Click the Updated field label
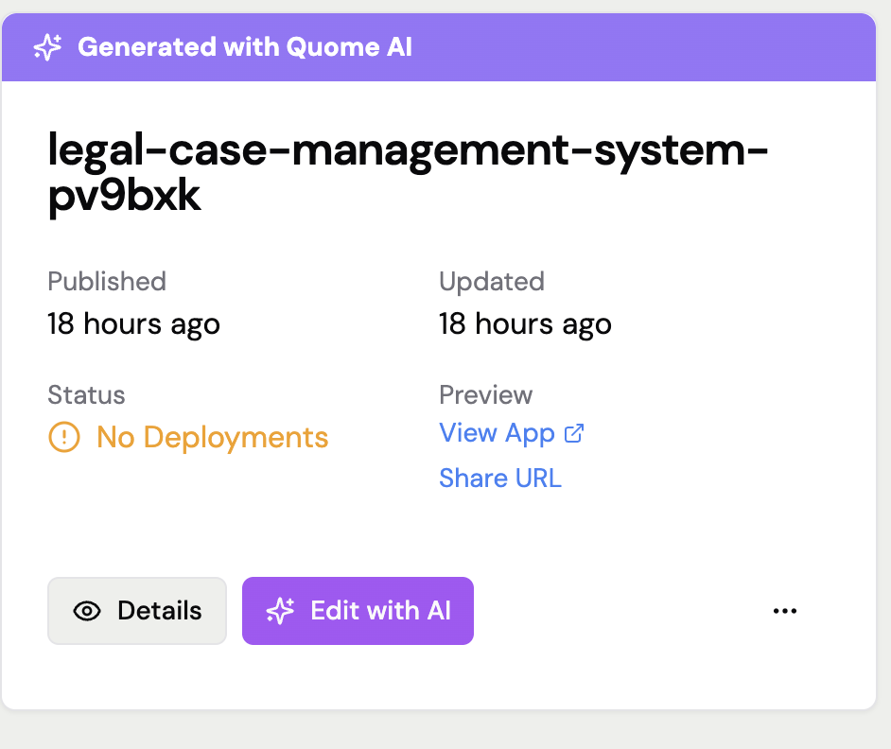 click(492, 282)
